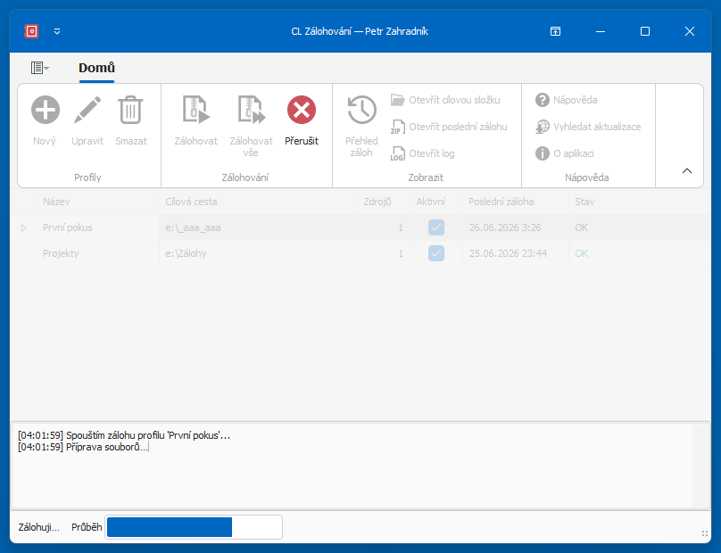Click the Otevřít cílovou složku label

454,100
